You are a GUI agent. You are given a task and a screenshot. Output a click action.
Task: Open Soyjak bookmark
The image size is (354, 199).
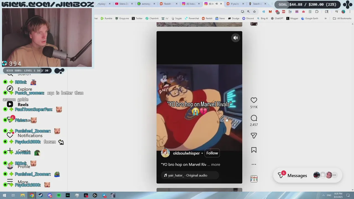[176, 19]
